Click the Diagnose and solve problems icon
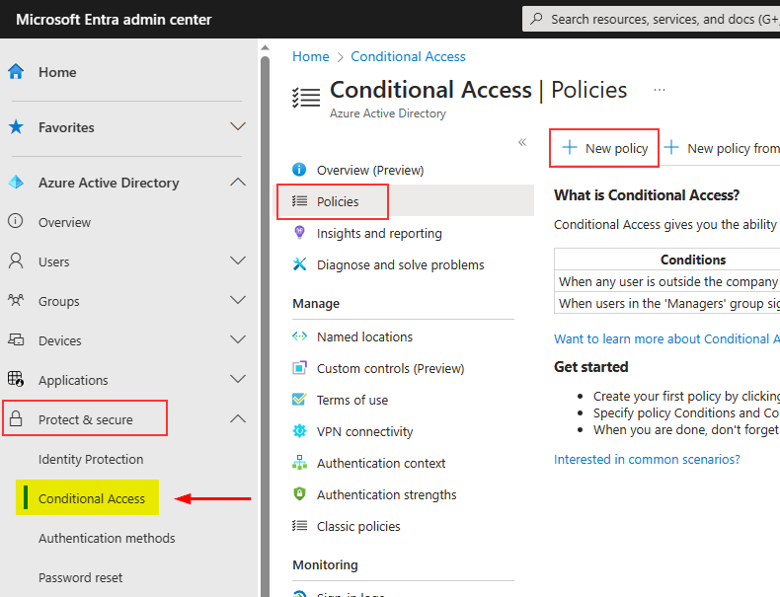 300,264
